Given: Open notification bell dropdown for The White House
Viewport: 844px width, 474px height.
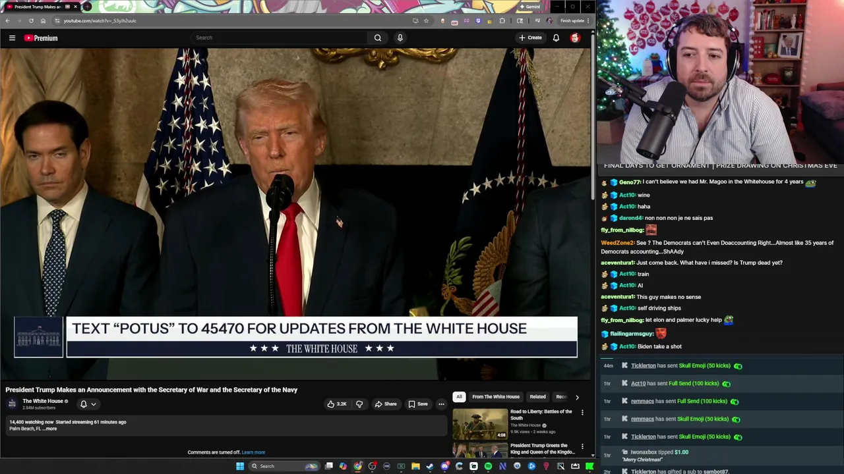Looking at the screenshot, I should [88, 404].
